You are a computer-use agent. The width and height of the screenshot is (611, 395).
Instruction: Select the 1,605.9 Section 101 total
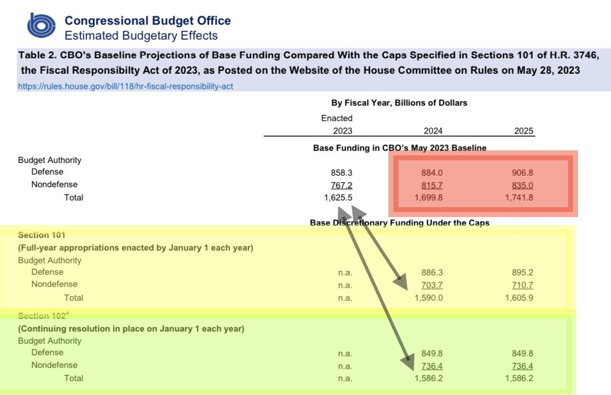[x=518, y=298]
